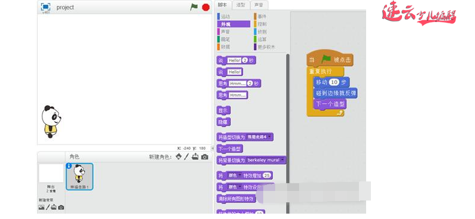Toggle full screen stage mode icon
Image resolution: width=475 pixels, height=219 pixels.
45,7
